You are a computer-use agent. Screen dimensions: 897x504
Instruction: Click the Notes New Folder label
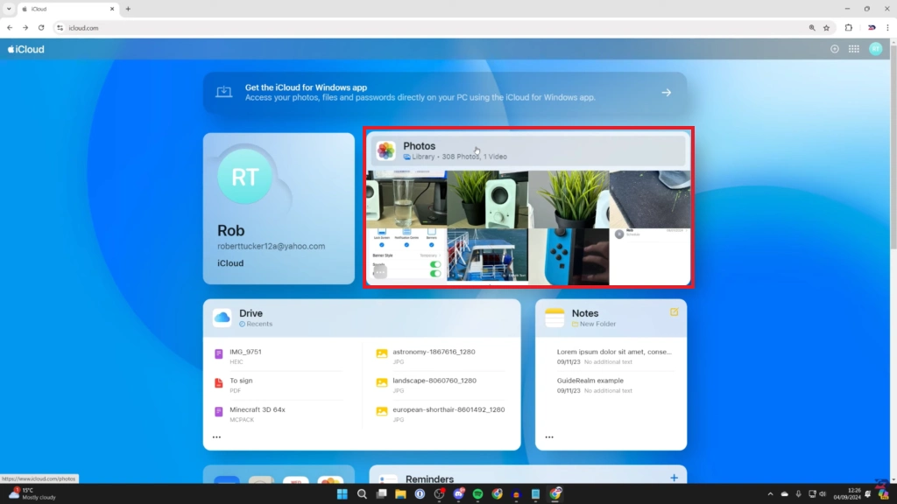click(x=594, y=324)
